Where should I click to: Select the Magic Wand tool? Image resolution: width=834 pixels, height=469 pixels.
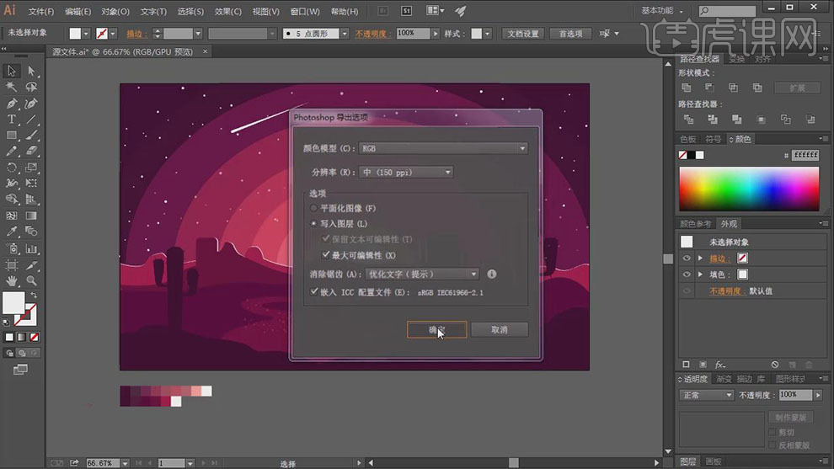click(x=11, y=87)
